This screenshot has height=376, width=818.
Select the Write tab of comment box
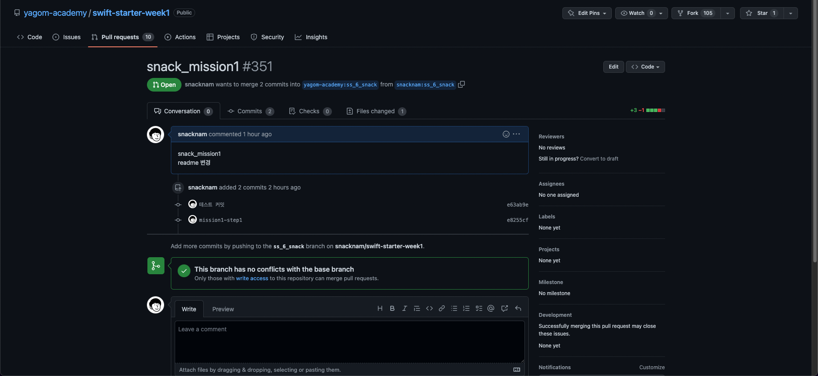[x=189, y=309]
